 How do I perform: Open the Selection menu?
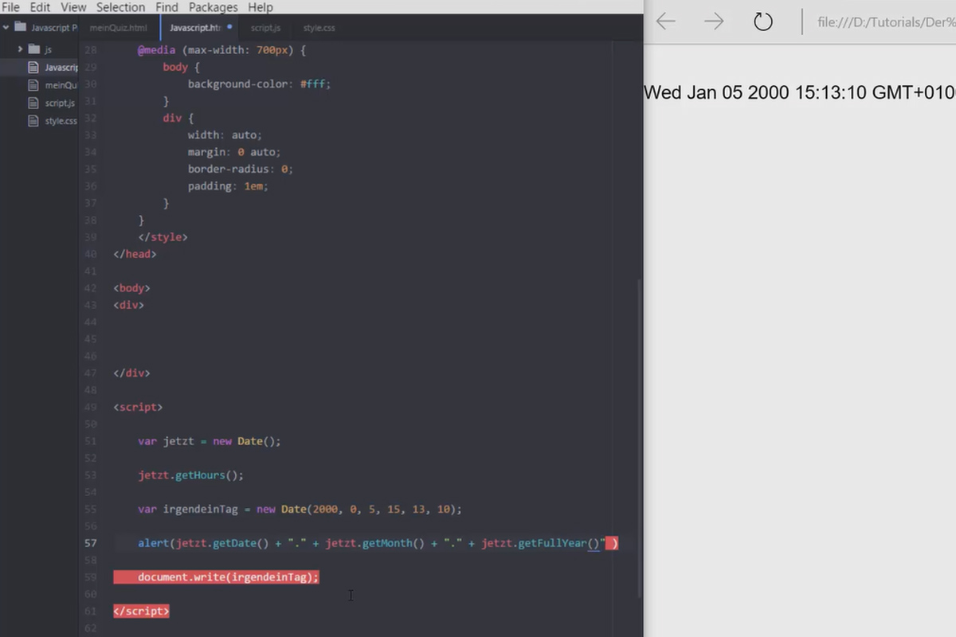point(121,7)
